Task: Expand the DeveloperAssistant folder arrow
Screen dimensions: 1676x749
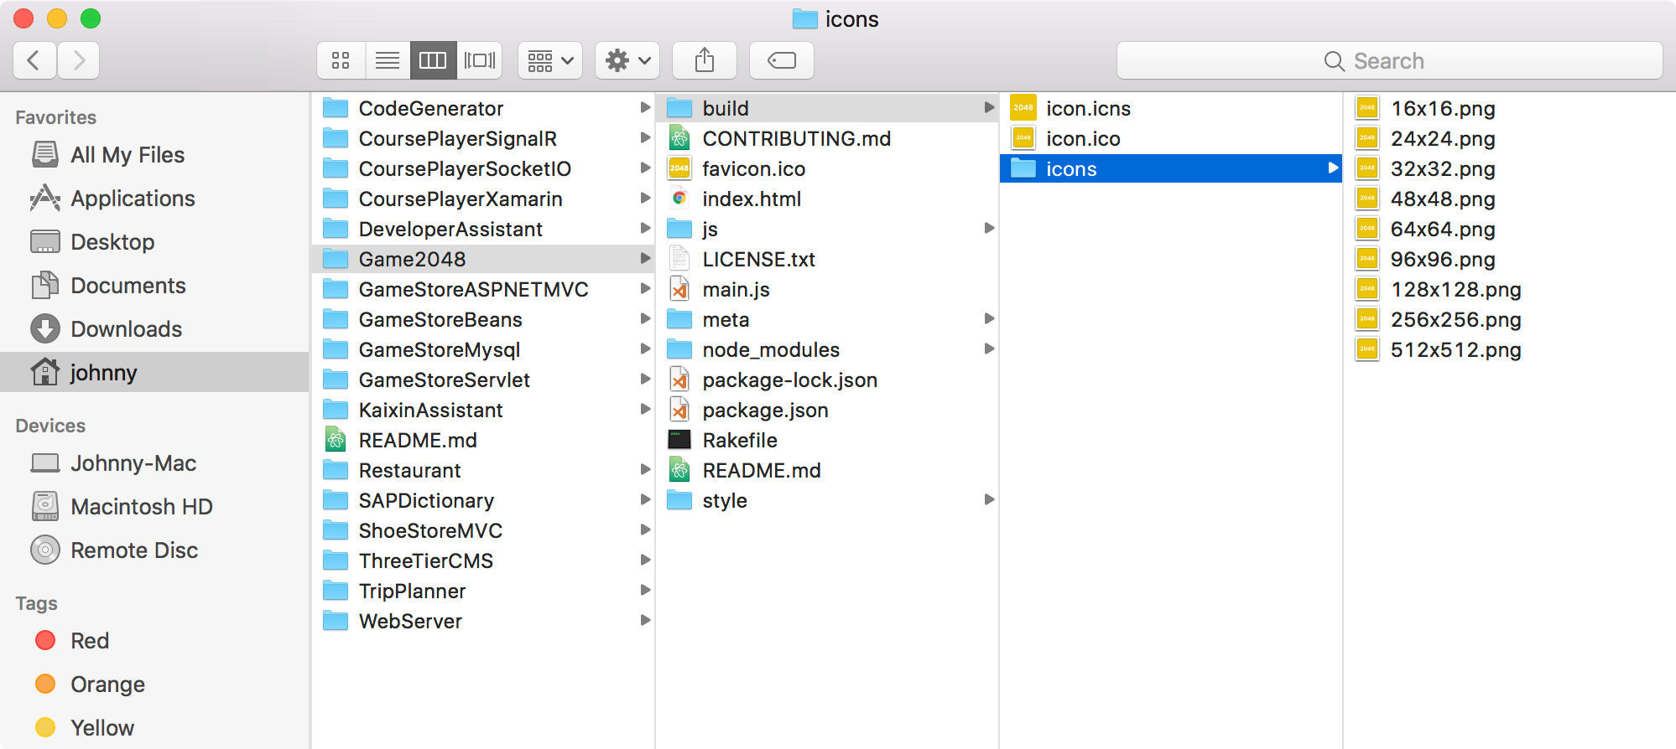Action: click(x=645, y=228)
